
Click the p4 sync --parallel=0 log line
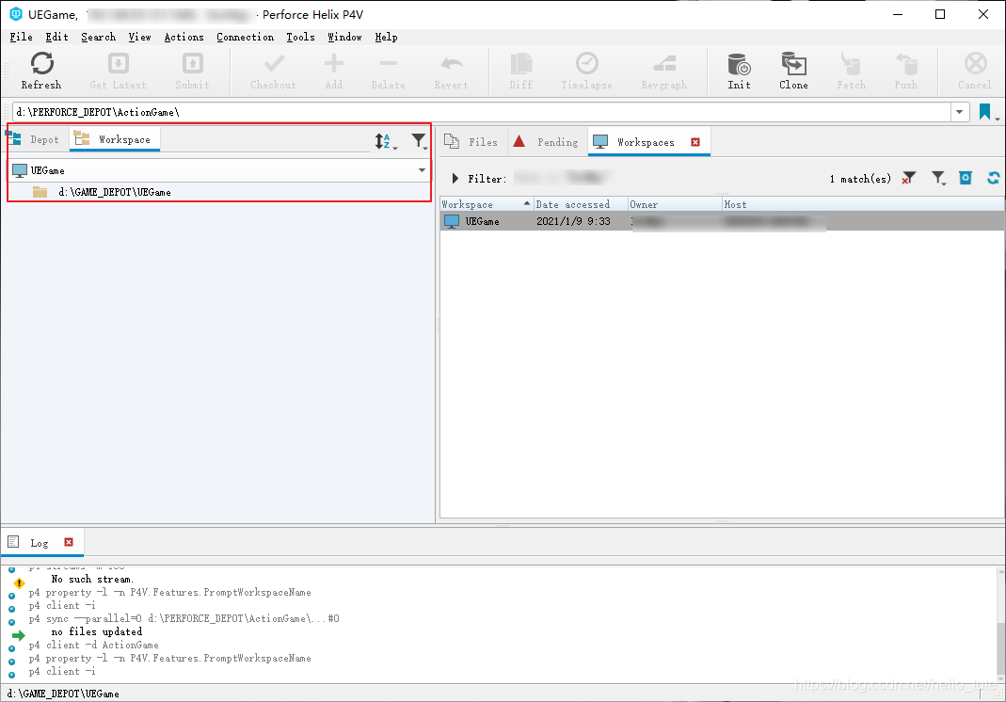(x=184, y=618)
